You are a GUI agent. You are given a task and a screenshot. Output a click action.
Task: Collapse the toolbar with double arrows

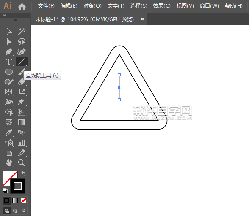click(x=4, y=15)
